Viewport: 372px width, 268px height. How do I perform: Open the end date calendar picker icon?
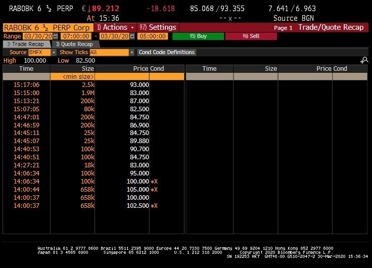132,36
